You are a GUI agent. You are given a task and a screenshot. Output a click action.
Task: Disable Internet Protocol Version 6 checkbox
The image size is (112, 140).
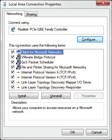[x=12, y=72]
